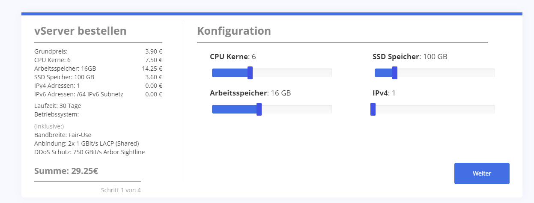This screenshot has height=203, width=534.
Task: Click the empty SSD Speicher slider track
Action: 445,73
